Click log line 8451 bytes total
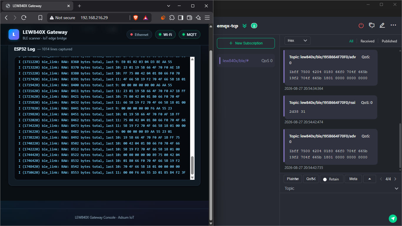The height and width of the screenshot is (226, 402). tap(99, 114)
